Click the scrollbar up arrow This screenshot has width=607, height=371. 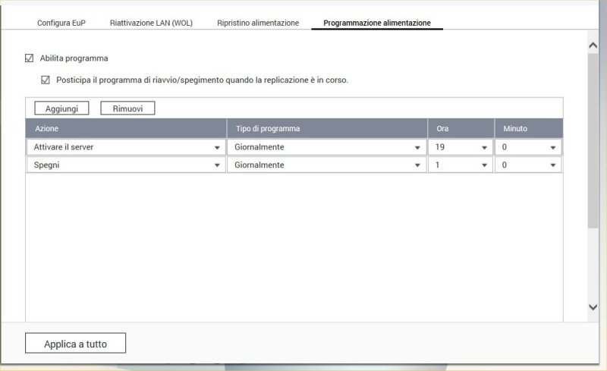coord(593,46)
